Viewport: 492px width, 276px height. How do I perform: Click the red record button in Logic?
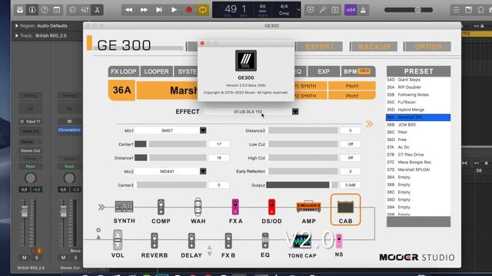pyautogui.click(x=189, y=10)
